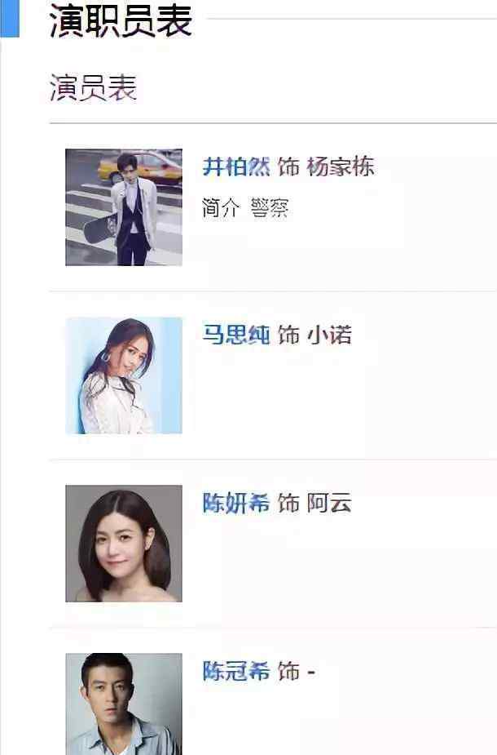Click the 警察 description text
Viewport: 497px width, 755px height.
tap(269, 208)
